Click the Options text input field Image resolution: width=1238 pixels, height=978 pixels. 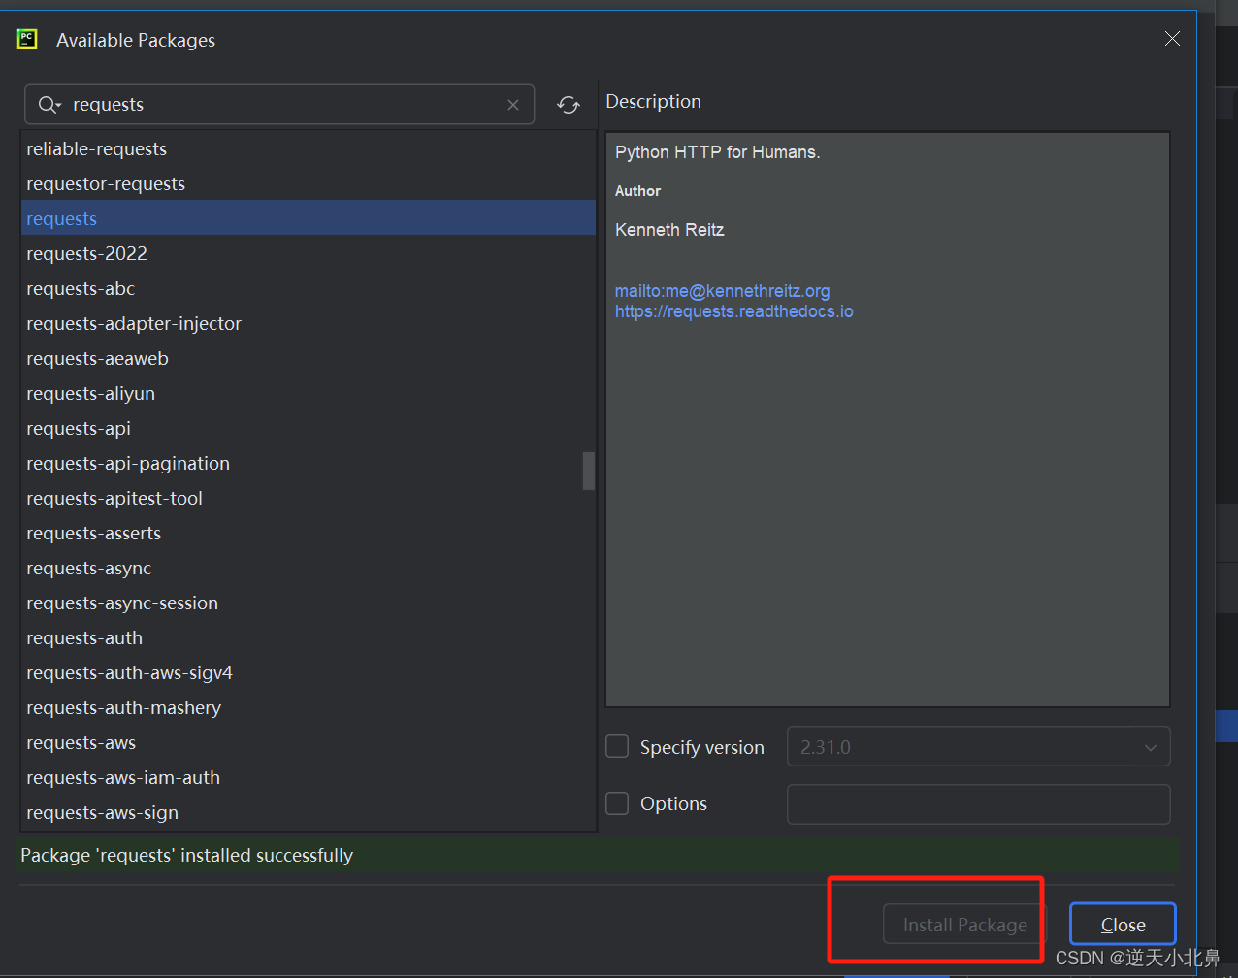pos(978,803)
